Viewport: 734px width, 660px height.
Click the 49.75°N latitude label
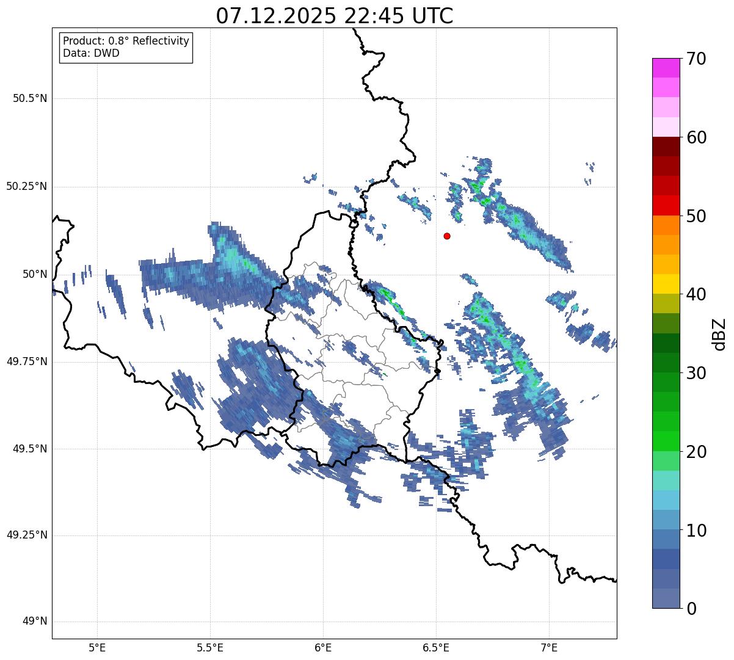tap(27, 361)
